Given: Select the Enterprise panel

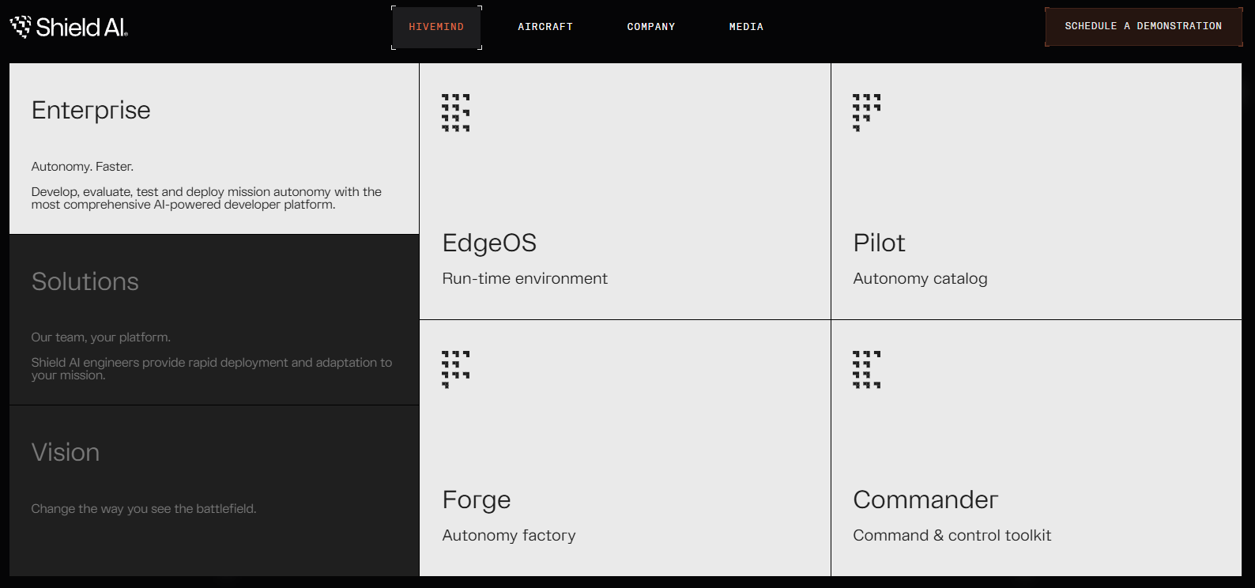Looking at the screenshot, I should [214, 149].
